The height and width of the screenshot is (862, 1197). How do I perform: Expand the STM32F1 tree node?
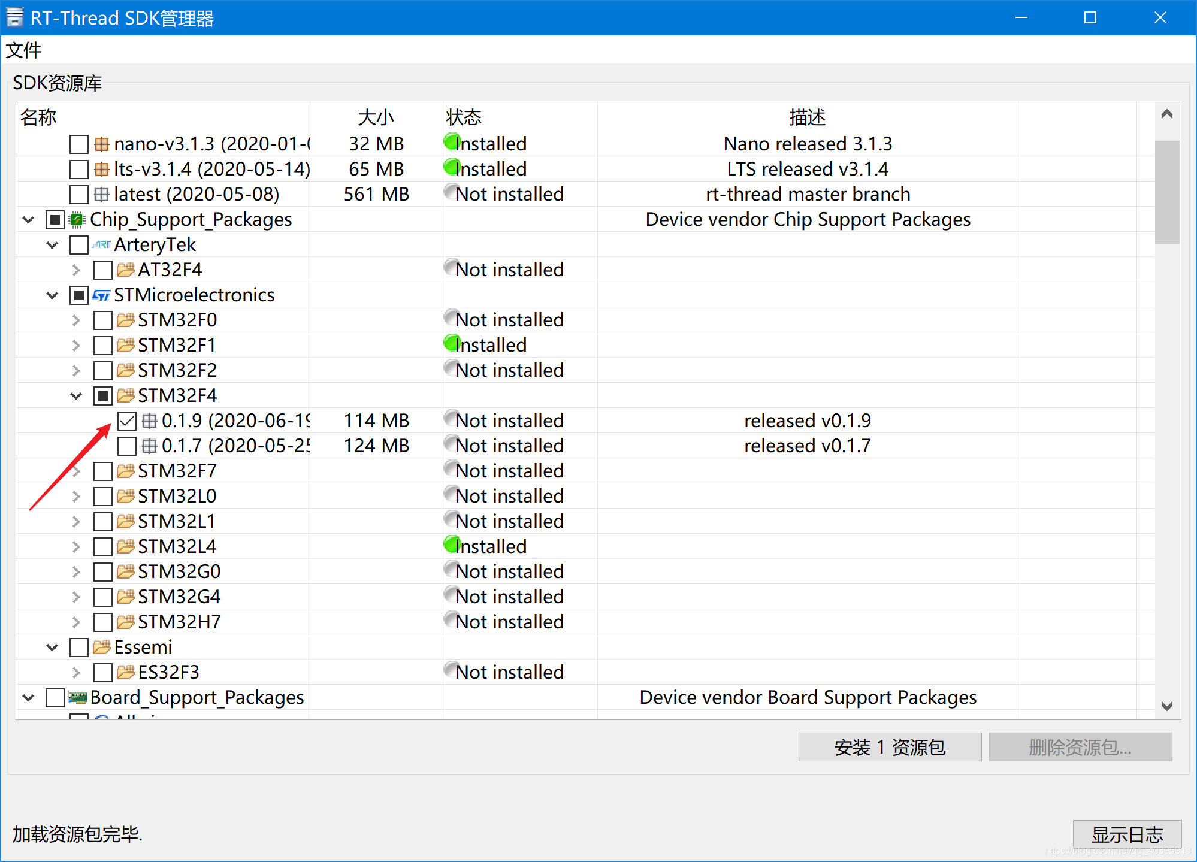point(76,346)
